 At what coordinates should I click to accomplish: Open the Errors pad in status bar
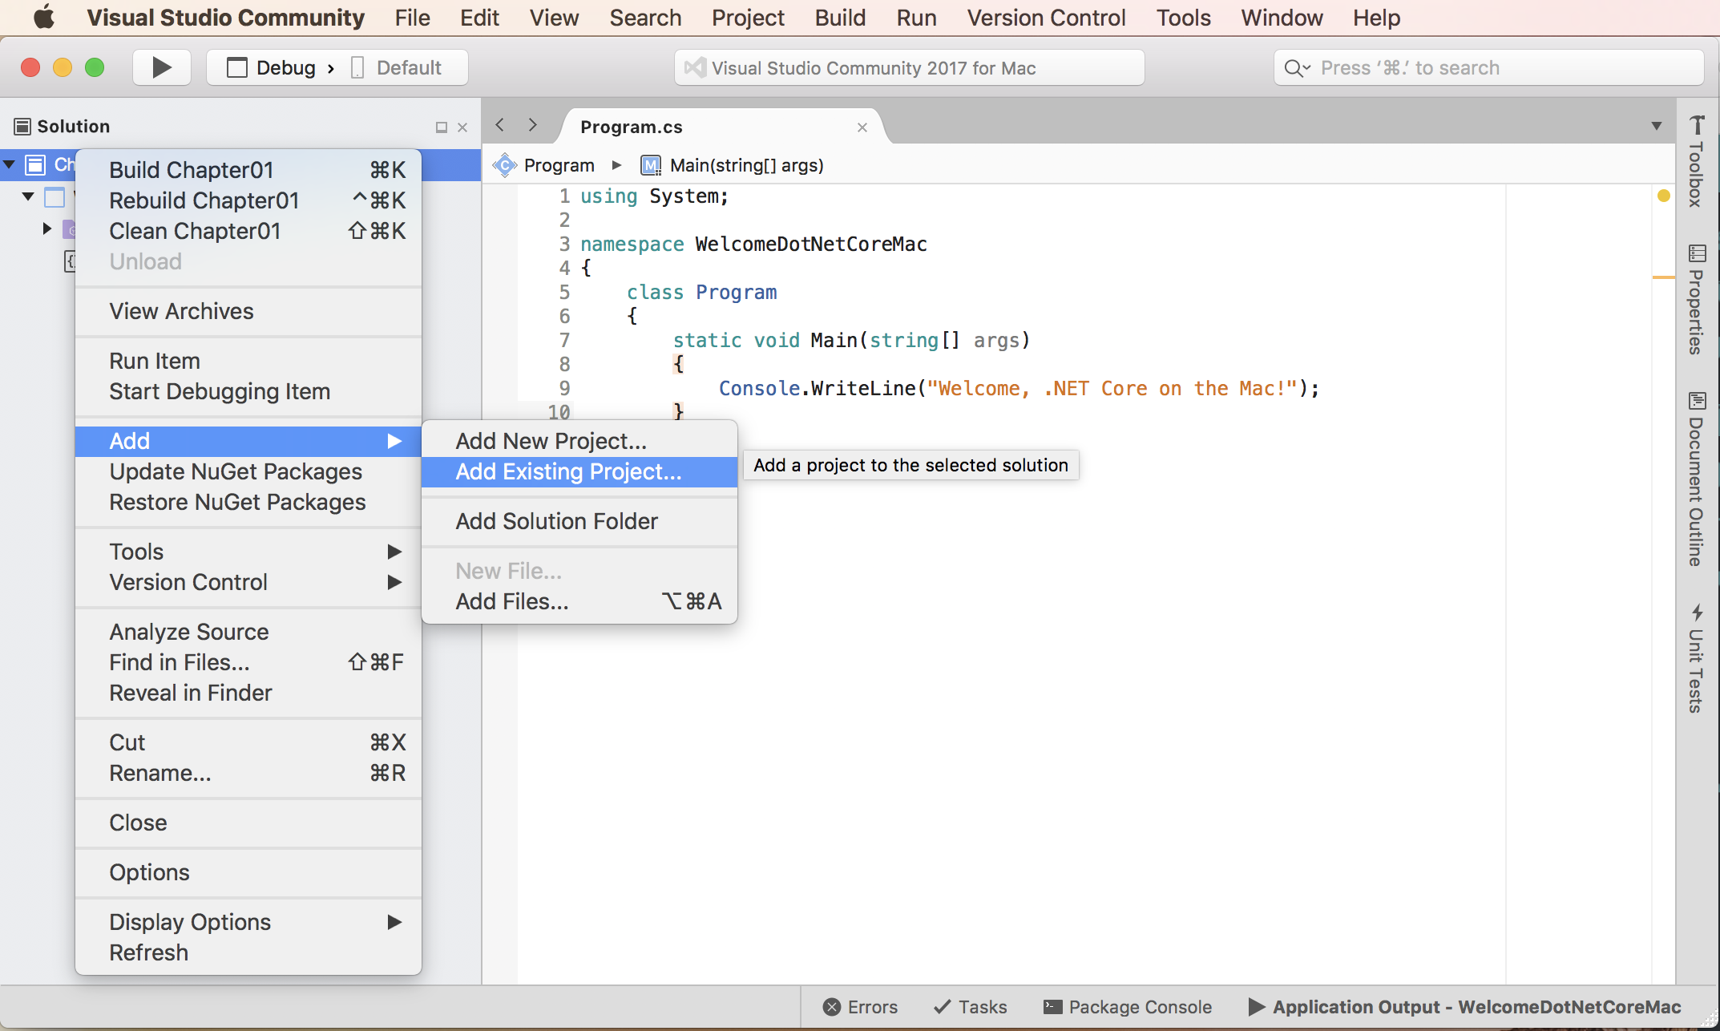(860, 1007)
